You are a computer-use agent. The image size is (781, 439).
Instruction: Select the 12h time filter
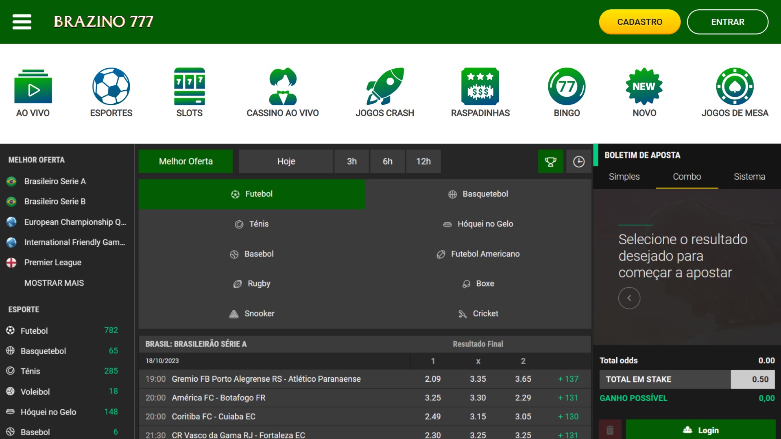click(x=423, y=161)
